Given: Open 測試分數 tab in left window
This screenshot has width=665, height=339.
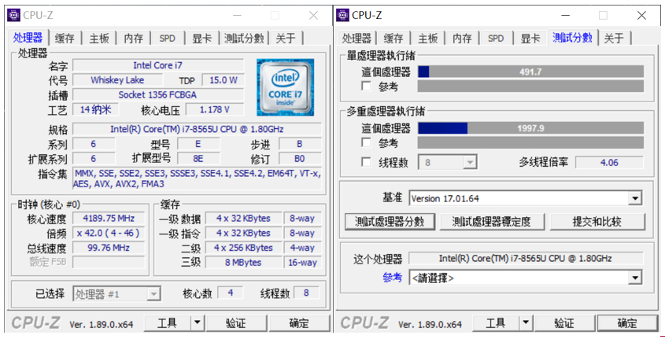Looking at the screenshot, I should tap(244, 39).
